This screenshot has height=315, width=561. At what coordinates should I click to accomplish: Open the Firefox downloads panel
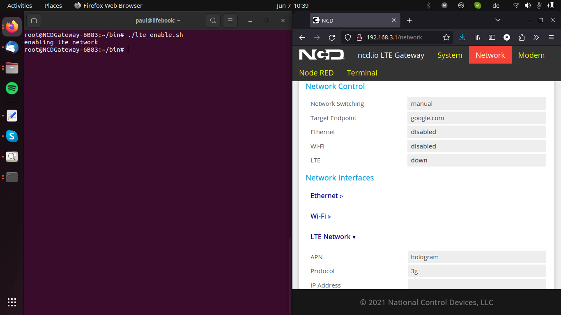462,37
